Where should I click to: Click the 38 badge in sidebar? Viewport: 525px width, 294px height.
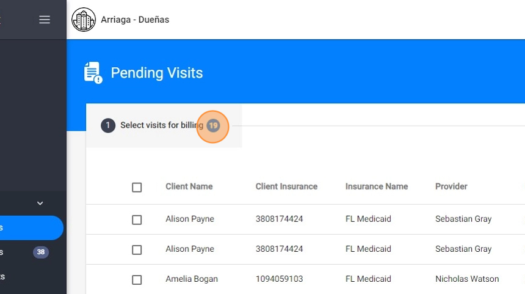[x=41, y=252]
